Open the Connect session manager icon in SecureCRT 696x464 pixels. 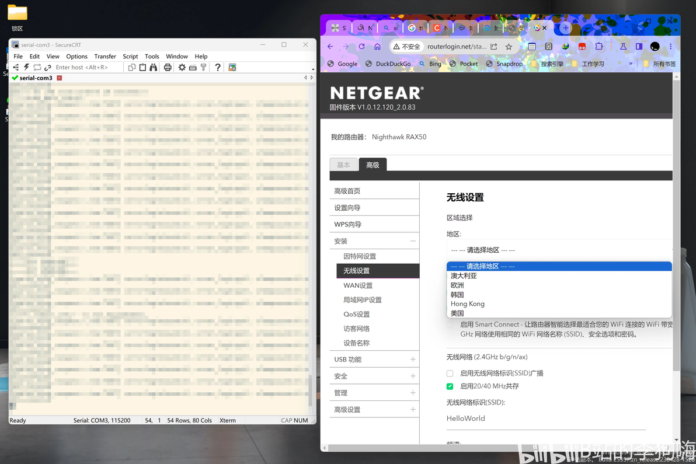click(16, 68)
